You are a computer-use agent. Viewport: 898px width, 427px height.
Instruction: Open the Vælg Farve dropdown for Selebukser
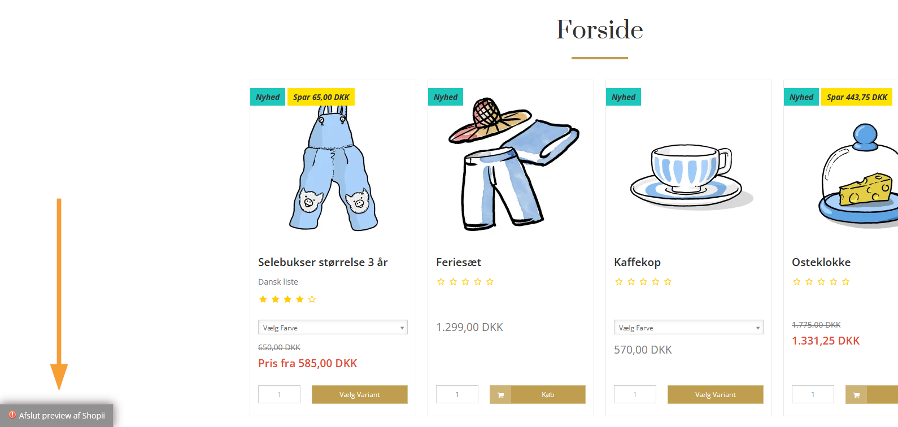(333, 327)
